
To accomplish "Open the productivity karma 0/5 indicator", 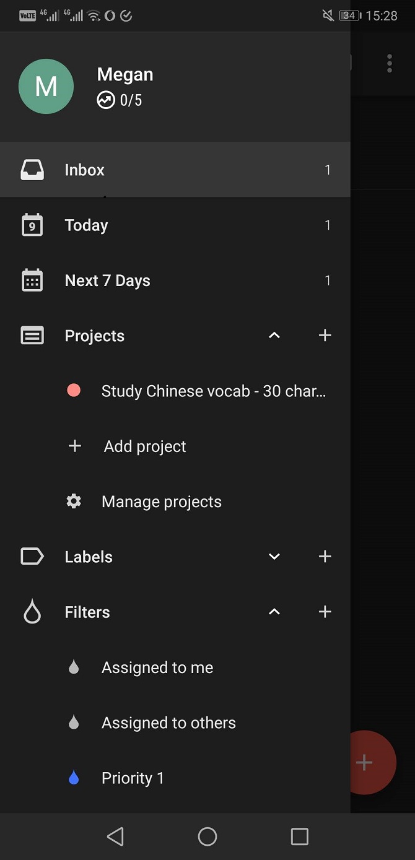I will pos(120,100).
